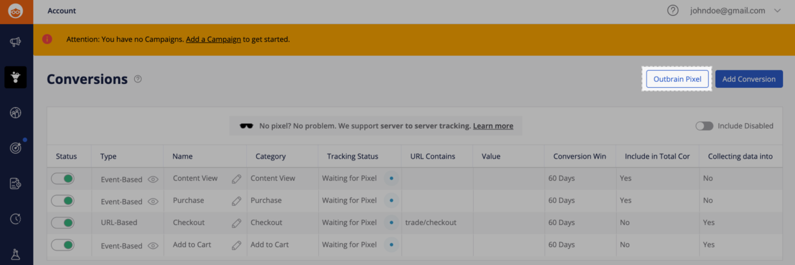Sort by Category column header

coord(270,156)
